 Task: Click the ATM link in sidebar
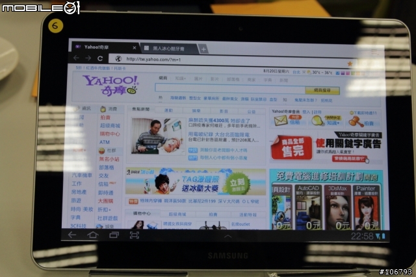[x=105, y=142]
